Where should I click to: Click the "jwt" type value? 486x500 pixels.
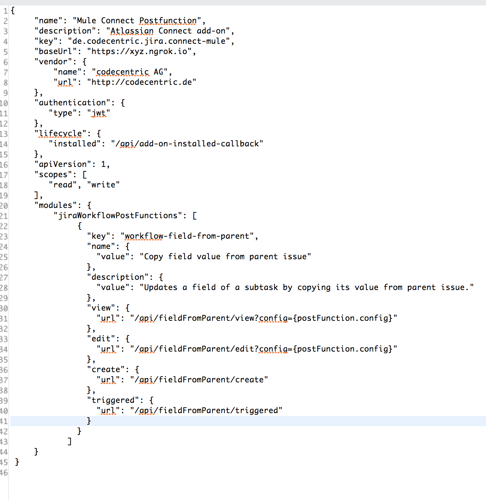99,113
